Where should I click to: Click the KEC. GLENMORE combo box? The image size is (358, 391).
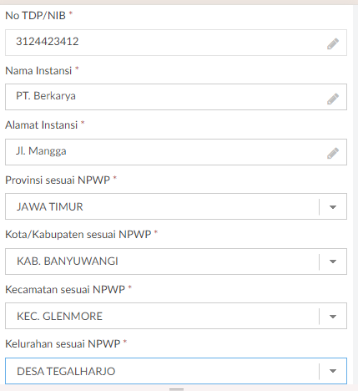176,316
